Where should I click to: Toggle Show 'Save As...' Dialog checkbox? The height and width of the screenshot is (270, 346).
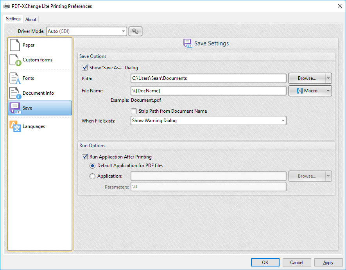85,68
